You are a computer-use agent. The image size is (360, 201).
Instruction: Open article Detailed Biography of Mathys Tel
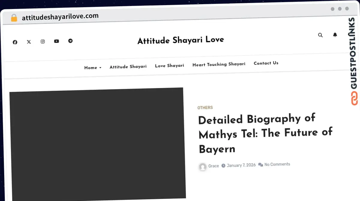click(265, 133)
